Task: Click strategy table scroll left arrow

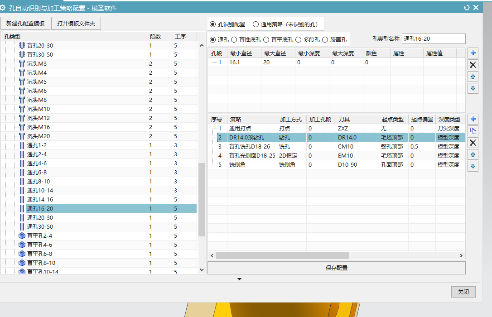Action: (x=212, y=255)
